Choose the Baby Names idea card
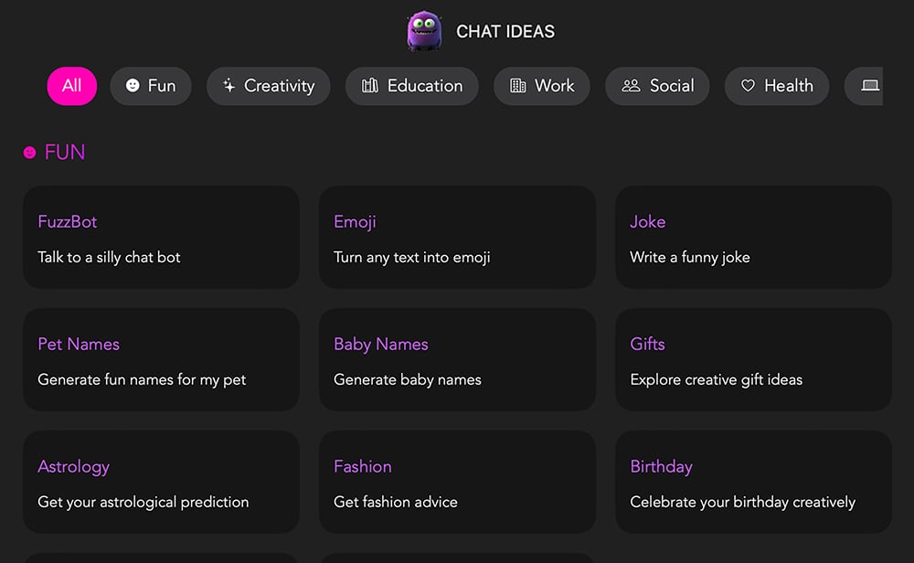The width and height of the screenshot is (914, 563). pyautogui.click(x=457, y=360)
